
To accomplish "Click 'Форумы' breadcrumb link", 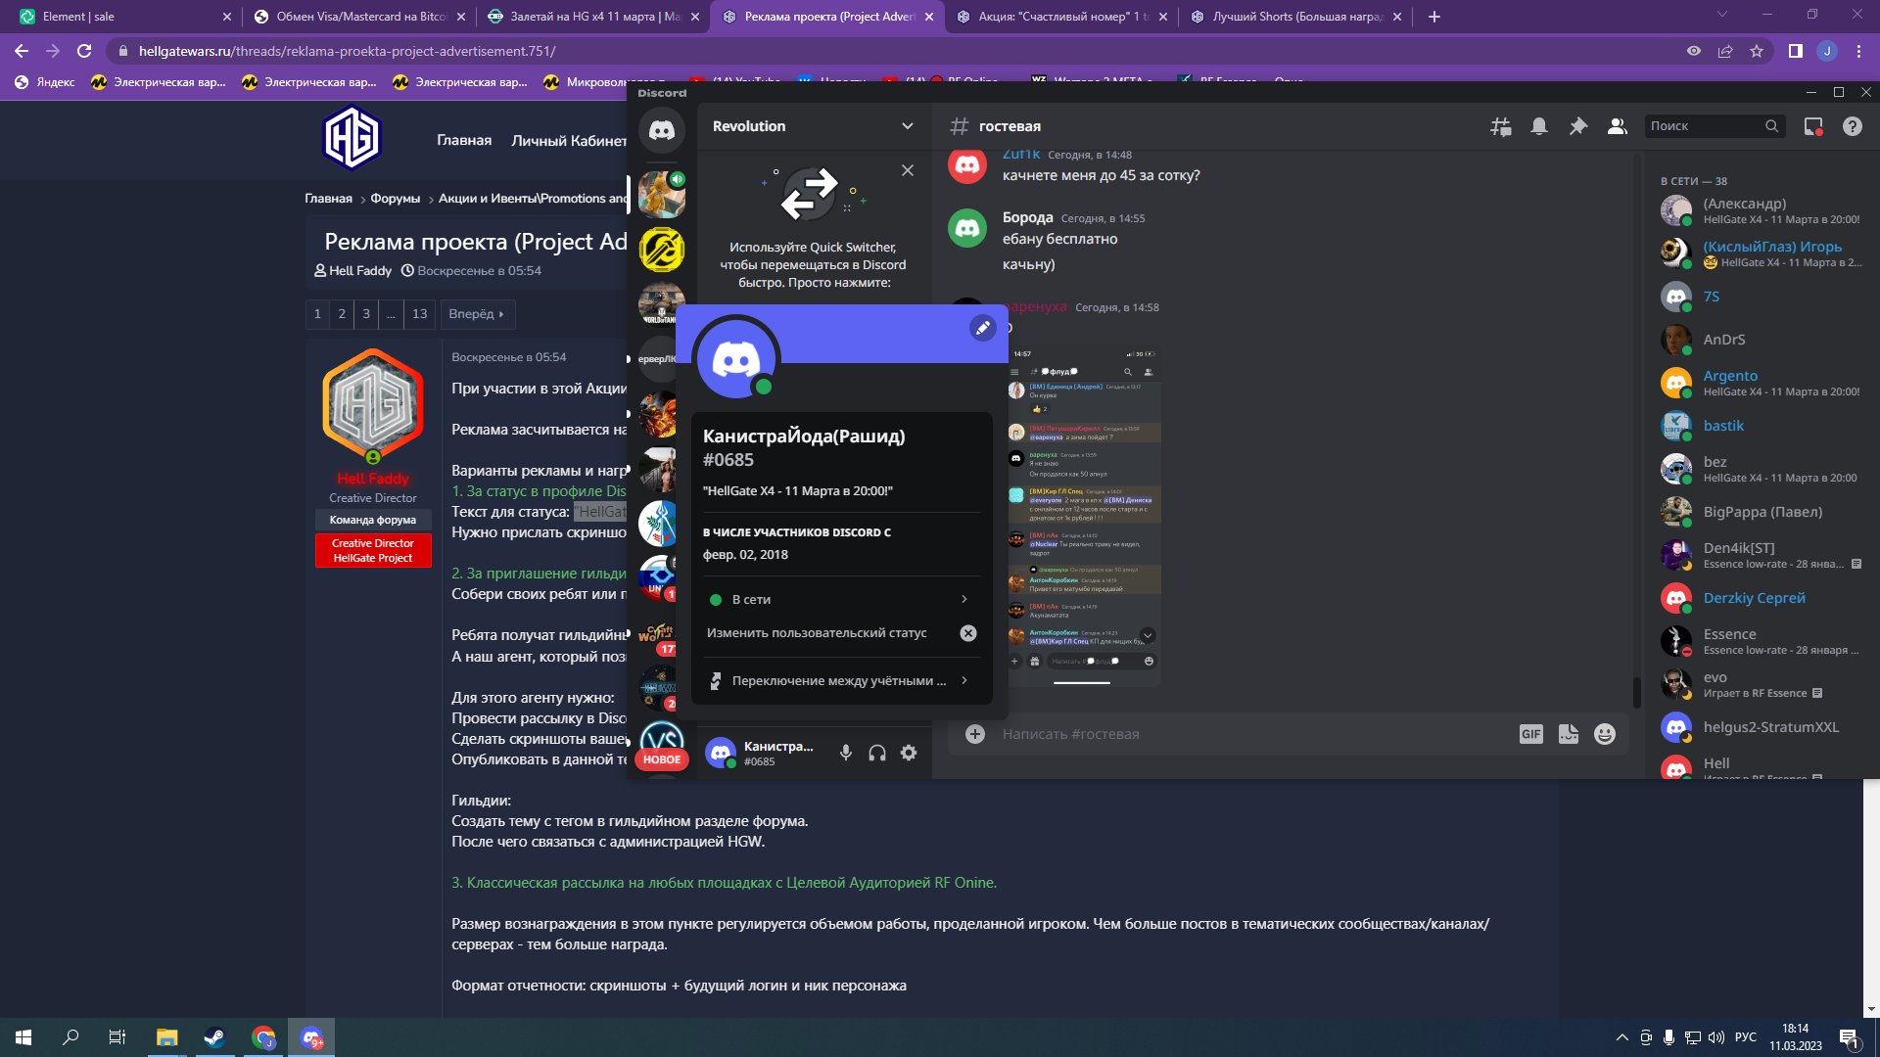I will pos(395,198).
